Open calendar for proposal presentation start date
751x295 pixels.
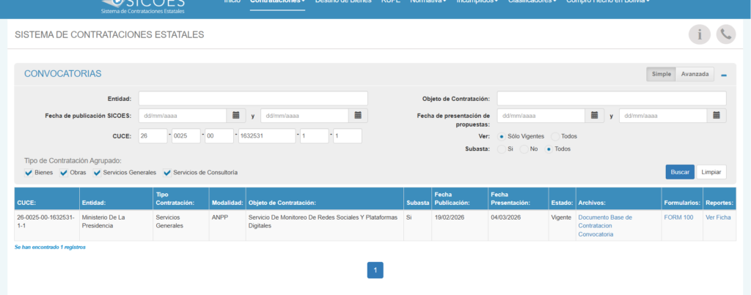[x=595, y=116]
